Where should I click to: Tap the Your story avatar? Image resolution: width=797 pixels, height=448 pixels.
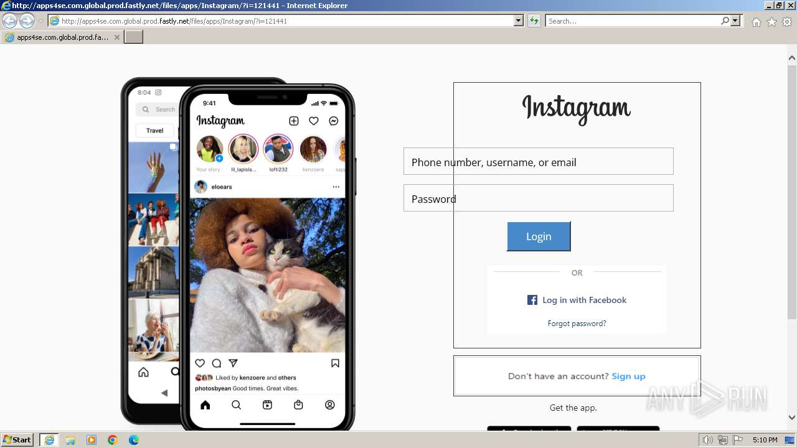[210, 149]
